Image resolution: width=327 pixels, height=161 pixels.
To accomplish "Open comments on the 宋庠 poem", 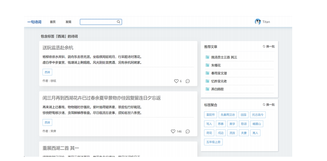I will point(188,132).
